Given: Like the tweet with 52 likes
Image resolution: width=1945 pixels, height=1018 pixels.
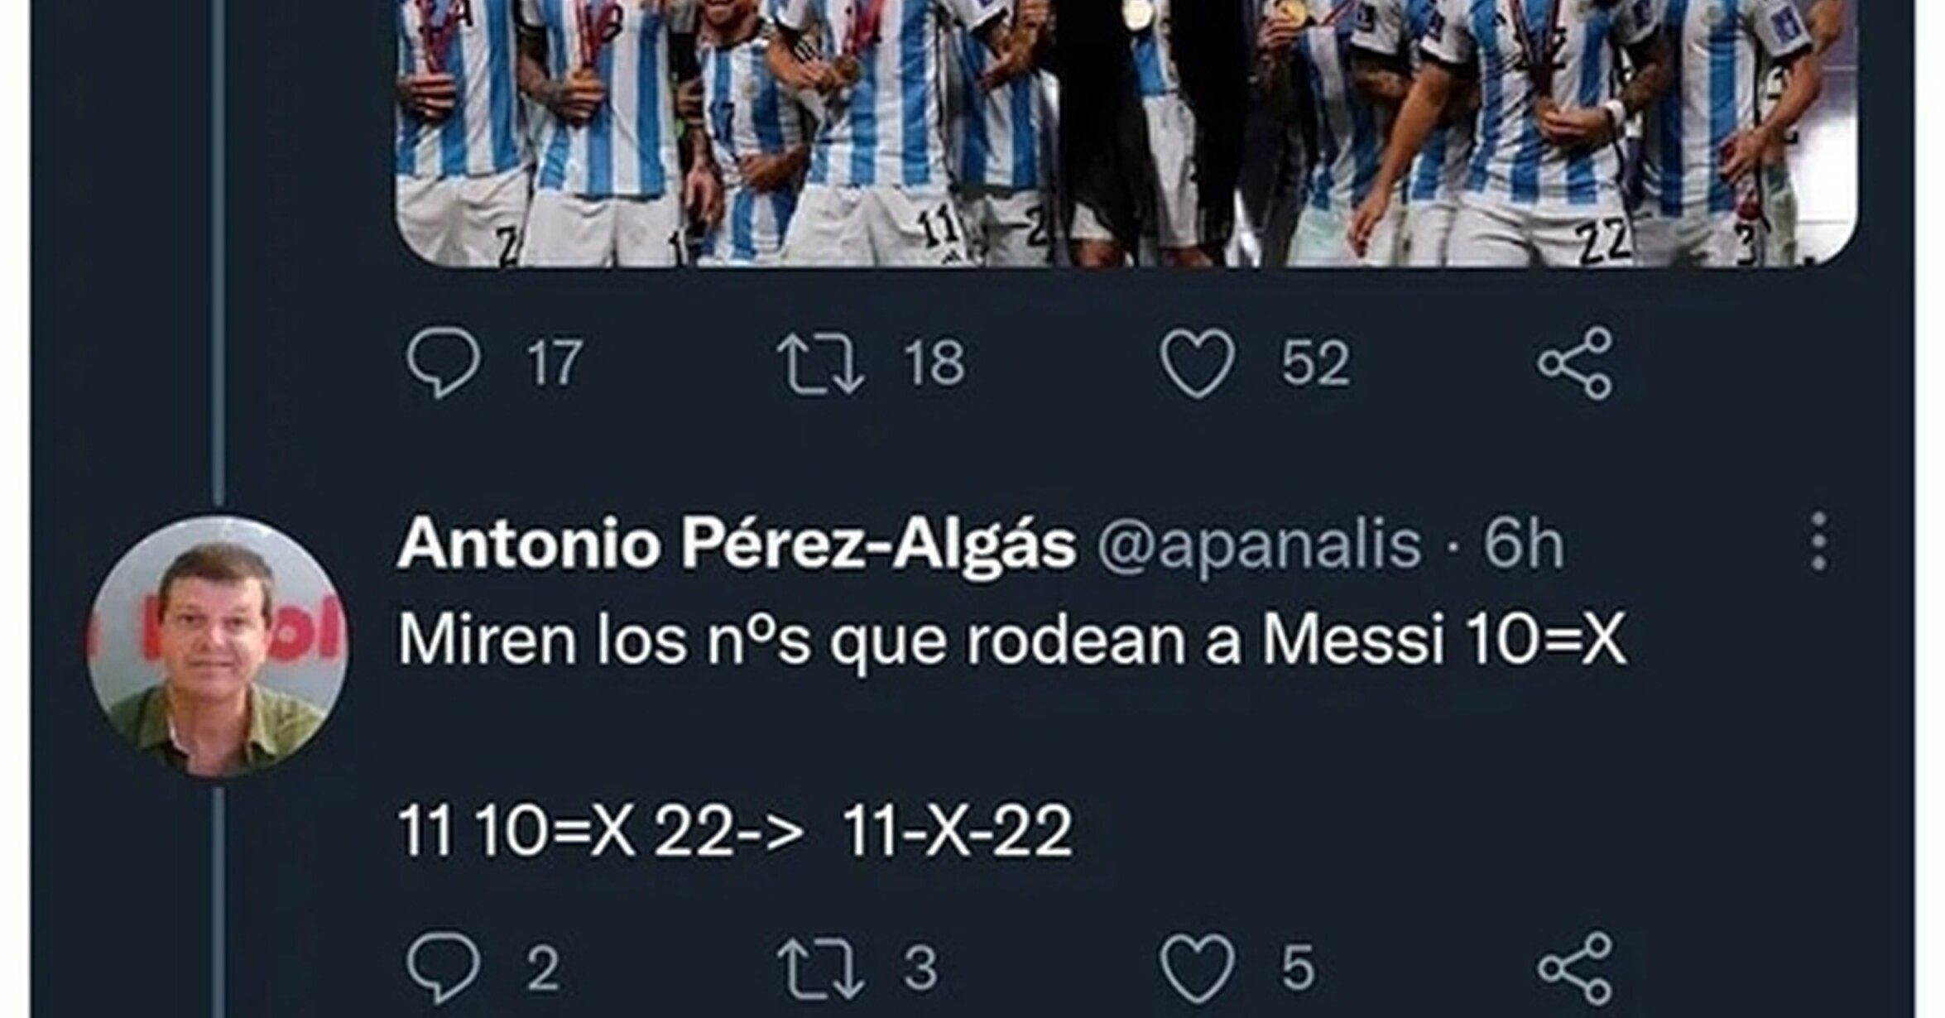Looking at the screenshot, I should (1198, 363).
